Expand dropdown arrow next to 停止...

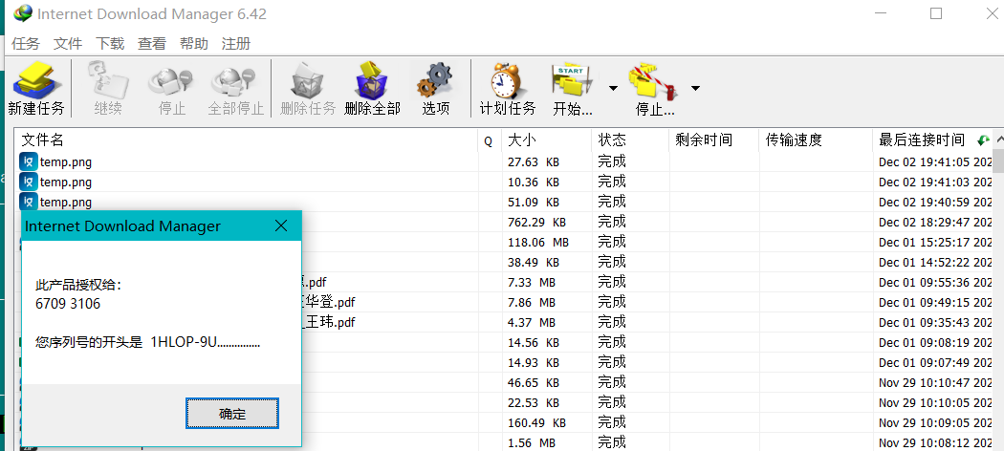click(x=695, y=88)
